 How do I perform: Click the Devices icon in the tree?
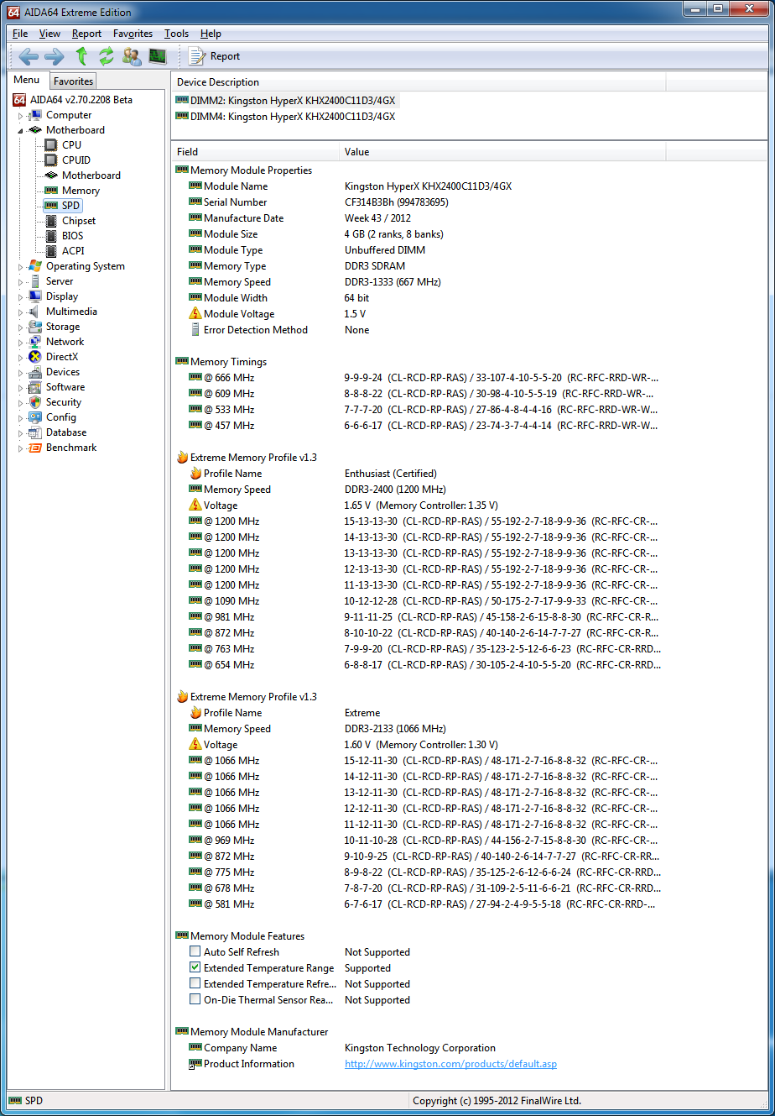(35, 372)
